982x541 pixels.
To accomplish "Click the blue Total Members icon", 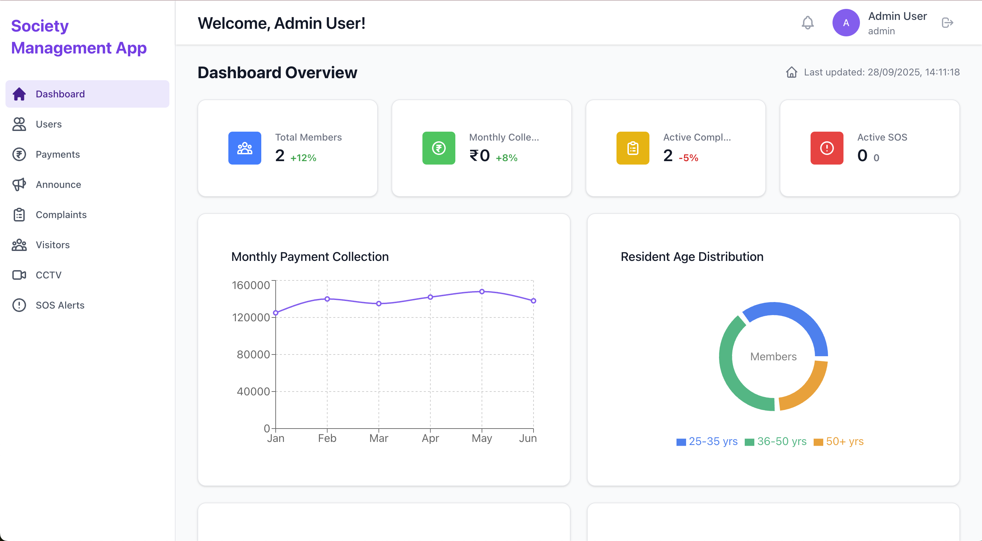I will (244, 148).
